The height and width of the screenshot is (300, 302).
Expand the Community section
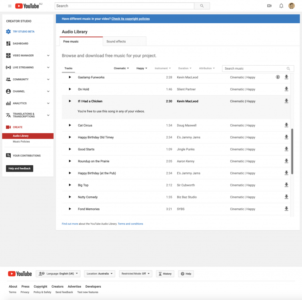[48, 79]
